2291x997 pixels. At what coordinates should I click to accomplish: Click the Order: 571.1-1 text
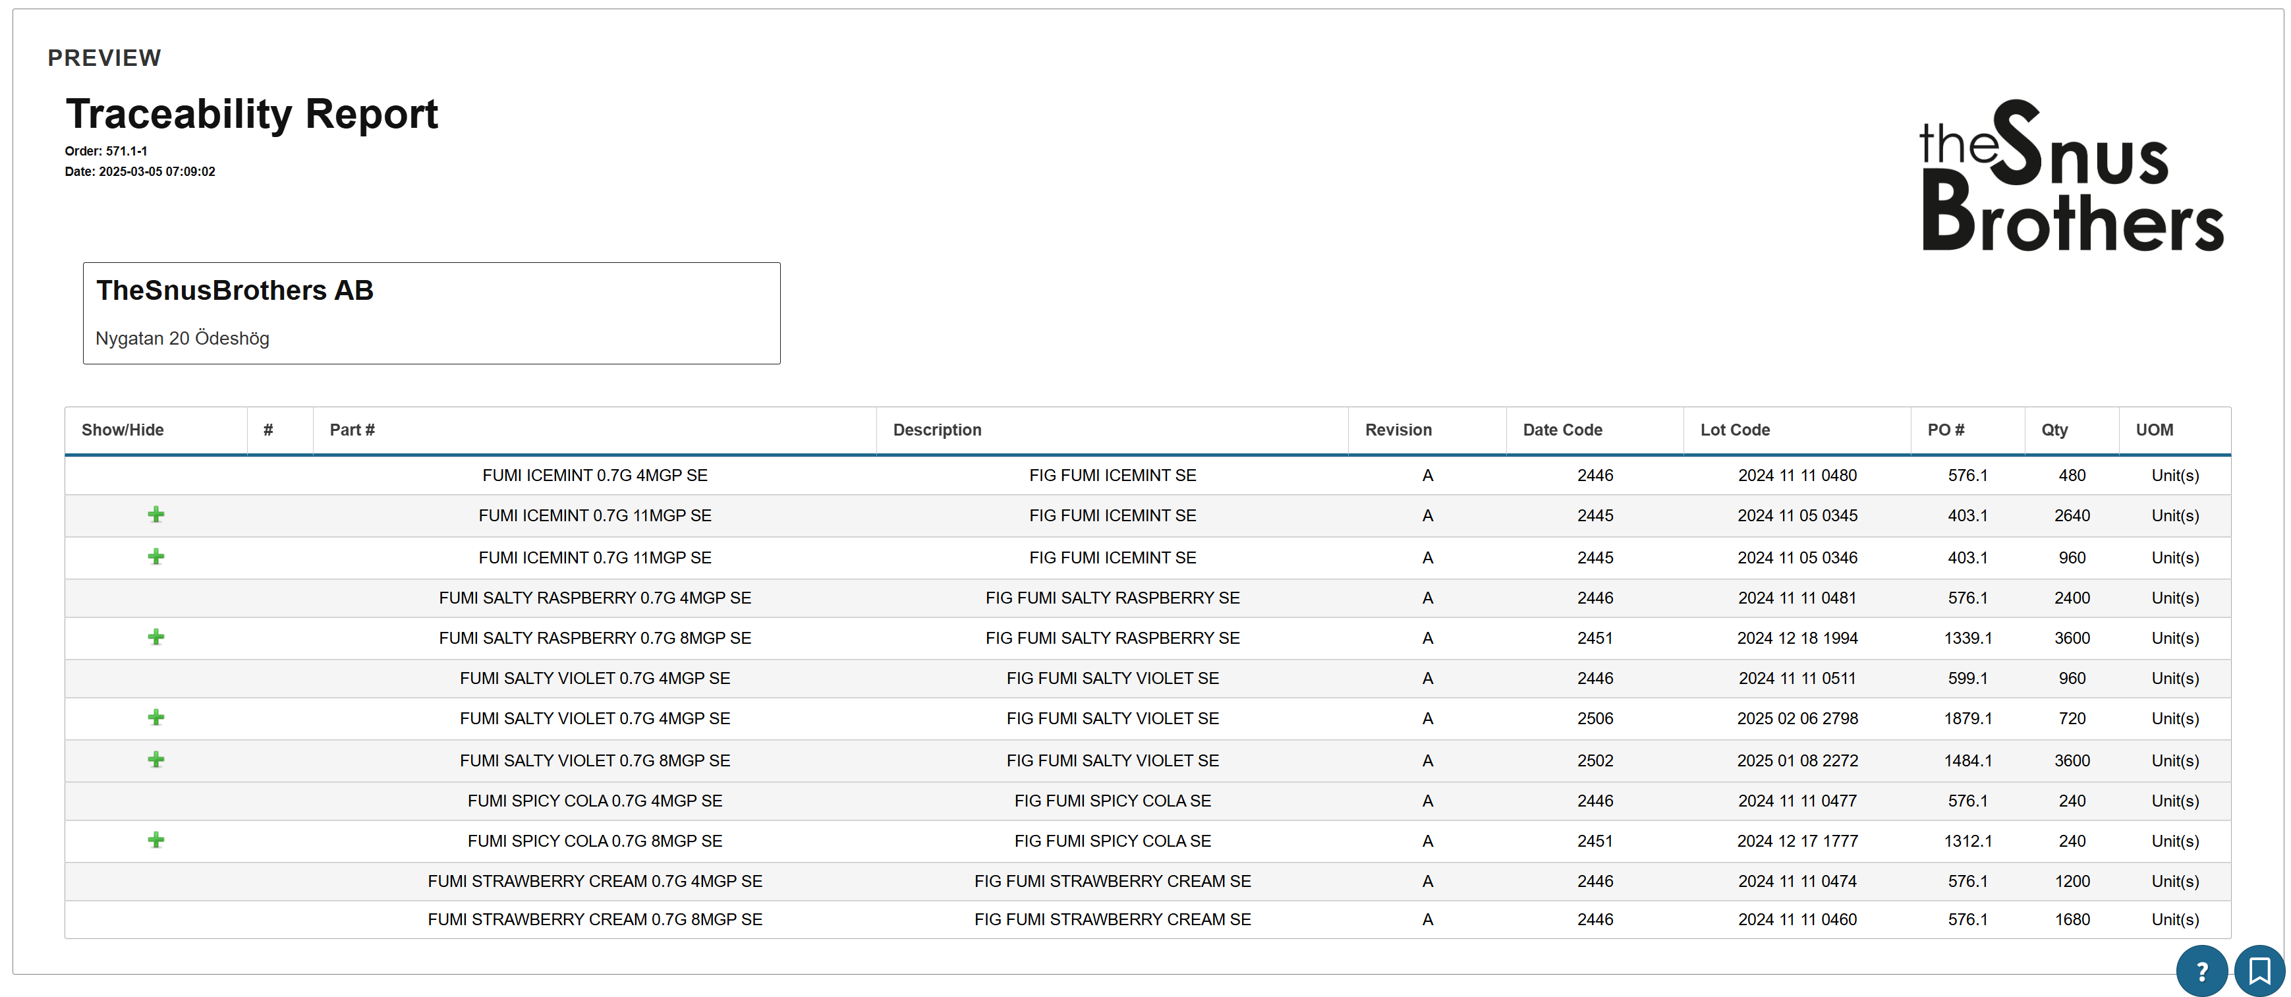[x=106, y=151]
